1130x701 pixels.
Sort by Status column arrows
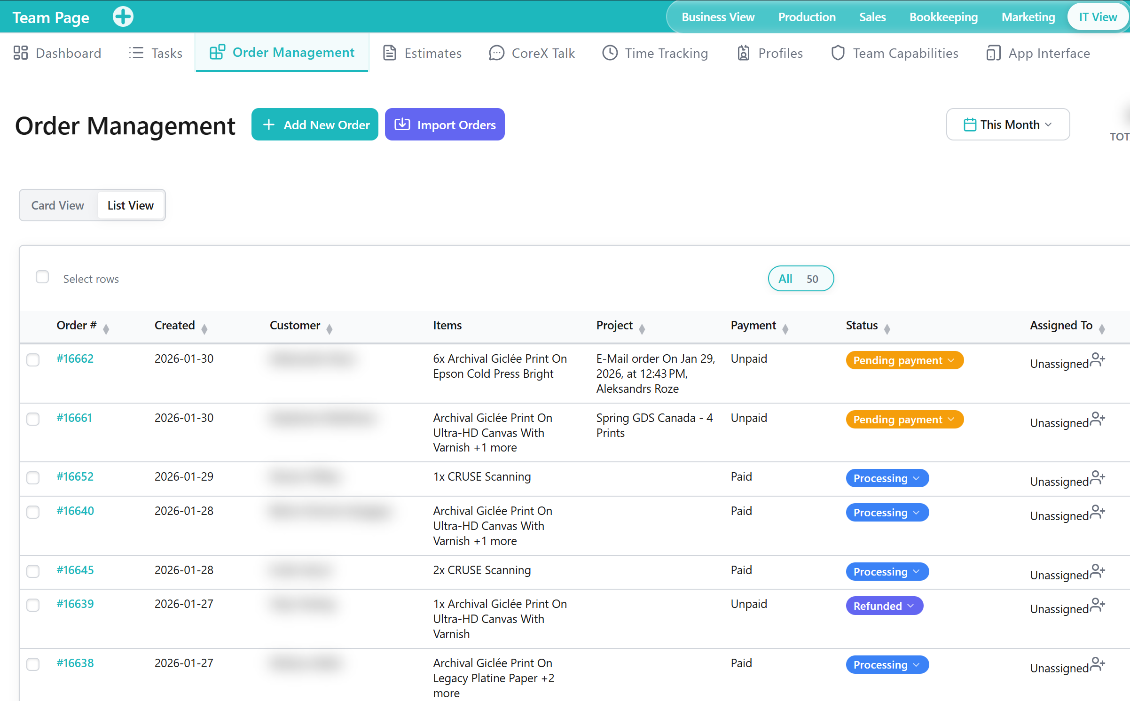[887, 329]
